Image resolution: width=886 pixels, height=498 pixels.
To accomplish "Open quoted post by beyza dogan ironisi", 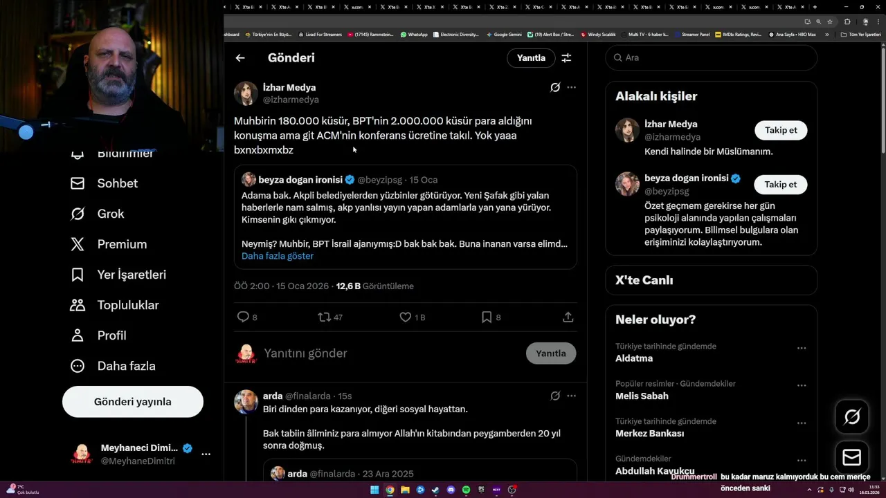I will tap(405, 216).
